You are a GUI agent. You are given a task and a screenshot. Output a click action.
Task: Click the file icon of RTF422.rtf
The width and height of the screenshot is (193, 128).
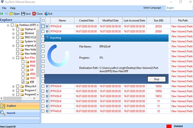pos(48,26)
